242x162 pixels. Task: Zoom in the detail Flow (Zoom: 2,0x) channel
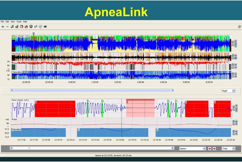(x=234, y=107)
